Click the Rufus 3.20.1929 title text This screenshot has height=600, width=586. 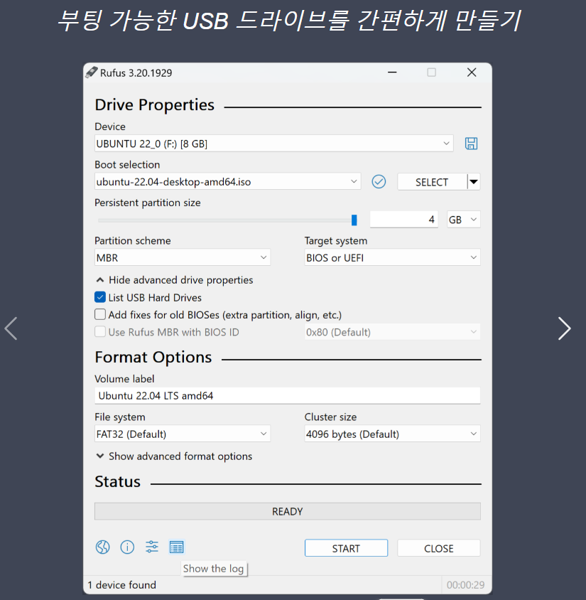click(x=136, y=73)
